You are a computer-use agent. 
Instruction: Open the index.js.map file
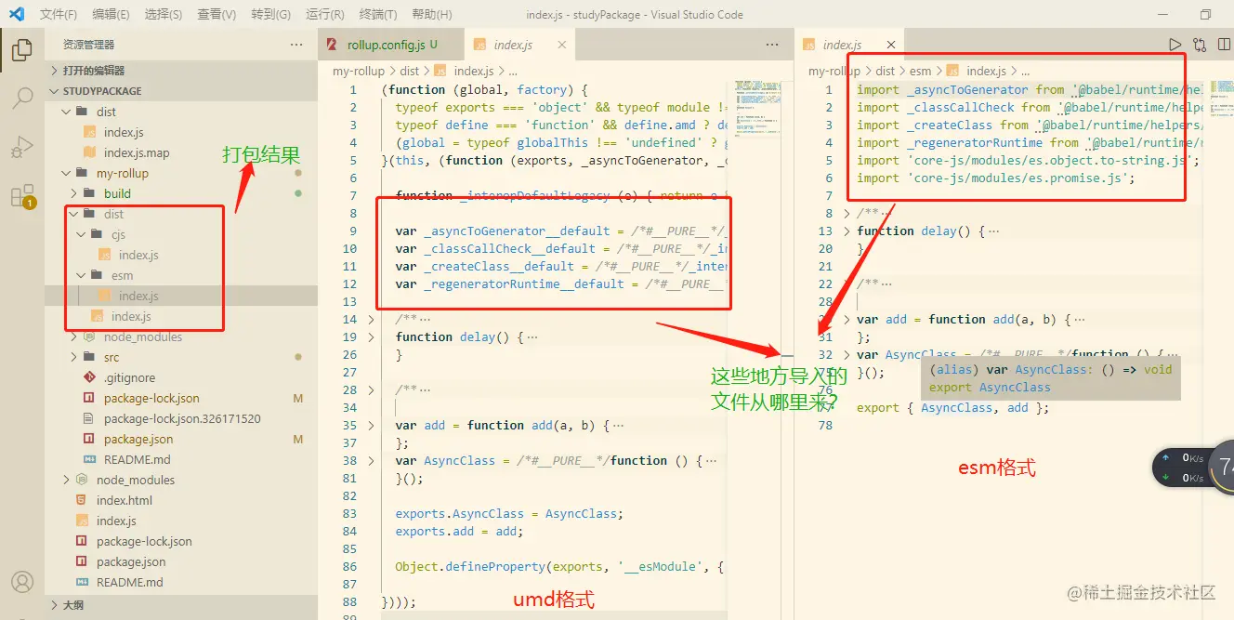137,152
